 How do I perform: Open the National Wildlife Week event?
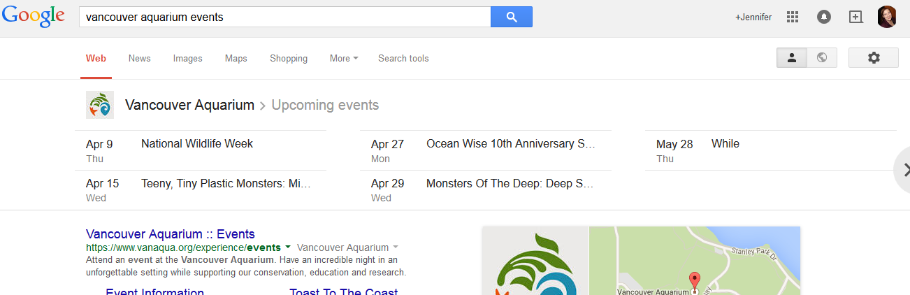(x=196, y=144)
